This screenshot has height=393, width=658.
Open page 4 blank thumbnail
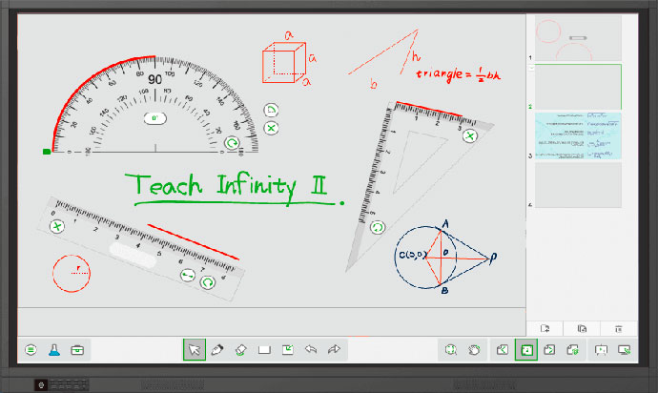coord(578,185)
